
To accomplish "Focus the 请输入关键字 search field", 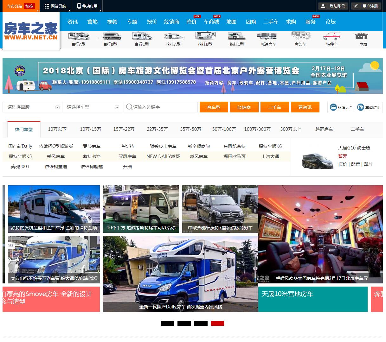I will point(161,107).
